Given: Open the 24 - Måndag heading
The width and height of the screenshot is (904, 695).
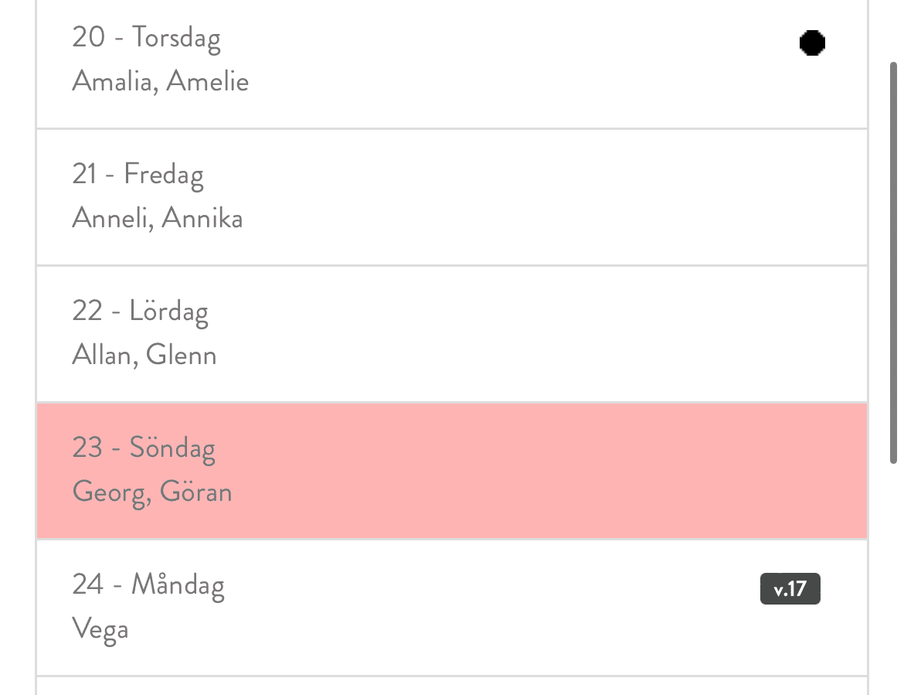Looking at the screenshot, I should [x=148, y=584].
